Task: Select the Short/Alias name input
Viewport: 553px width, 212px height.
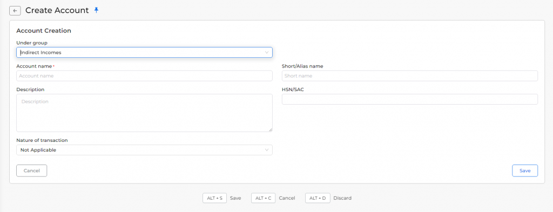Action: coord(410,76)
